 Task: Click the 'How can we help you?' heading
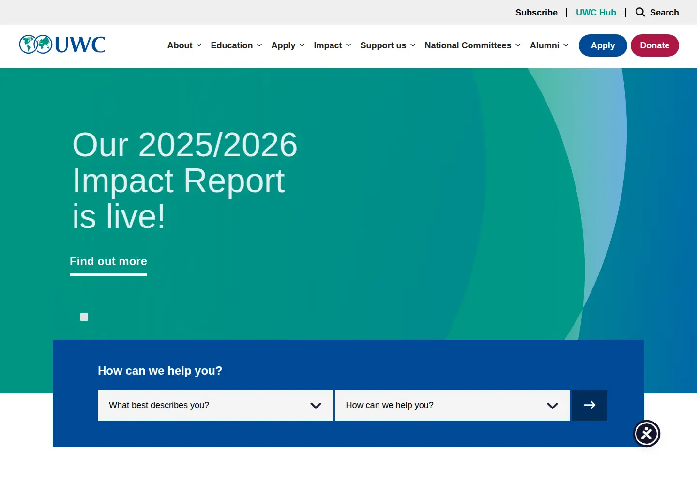pos(160,371)
